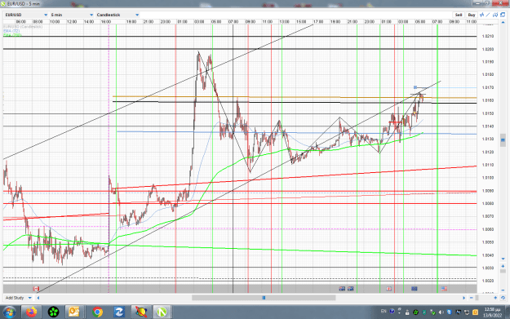510x319 pixels.
Task: Click the Buy button
Action: pyautogui.click(x=472, y=15)
